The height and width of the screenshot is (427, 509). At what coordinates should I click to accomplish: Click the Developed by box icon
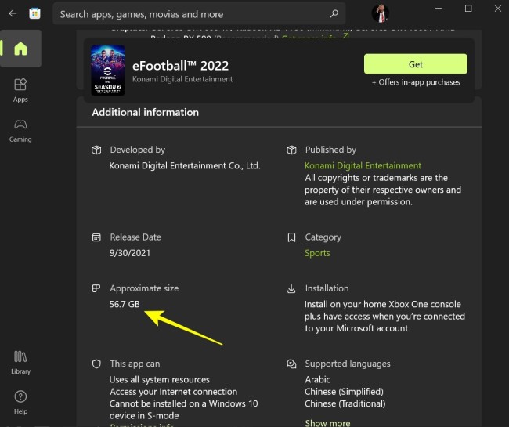point(96,150)
